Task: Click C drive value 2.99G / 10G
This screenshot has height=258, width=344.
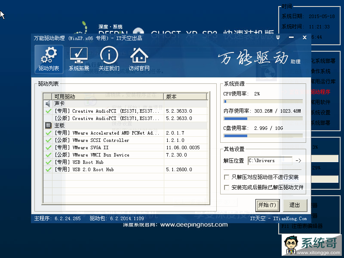Action: coord(268,128)
